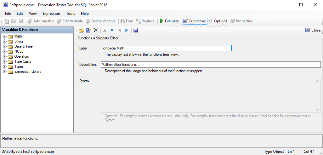Image resolution: width=323 pixels, height=155 pixels.
Task: Move item up with the gray up arrow
Action: pyautogui.click(x=105, y=30)
